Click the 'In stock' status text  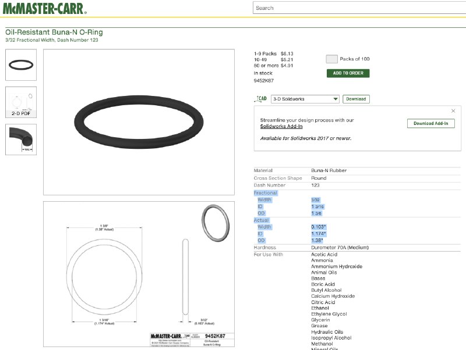(x=263, y=73)
